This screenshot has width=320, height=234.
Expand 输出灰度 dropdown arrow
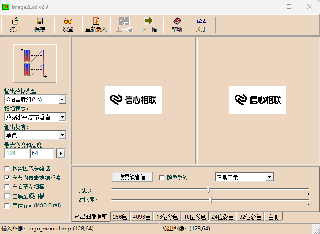tap(62, 135)
